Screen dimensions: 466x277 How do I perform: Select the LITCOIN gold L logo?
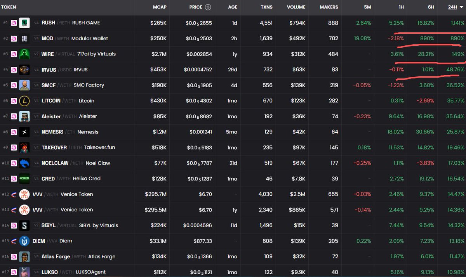(x=24, y=101)
